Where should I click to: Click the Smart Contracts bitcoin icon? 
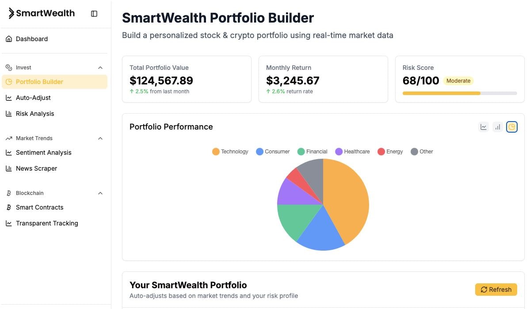coord(9,207)
